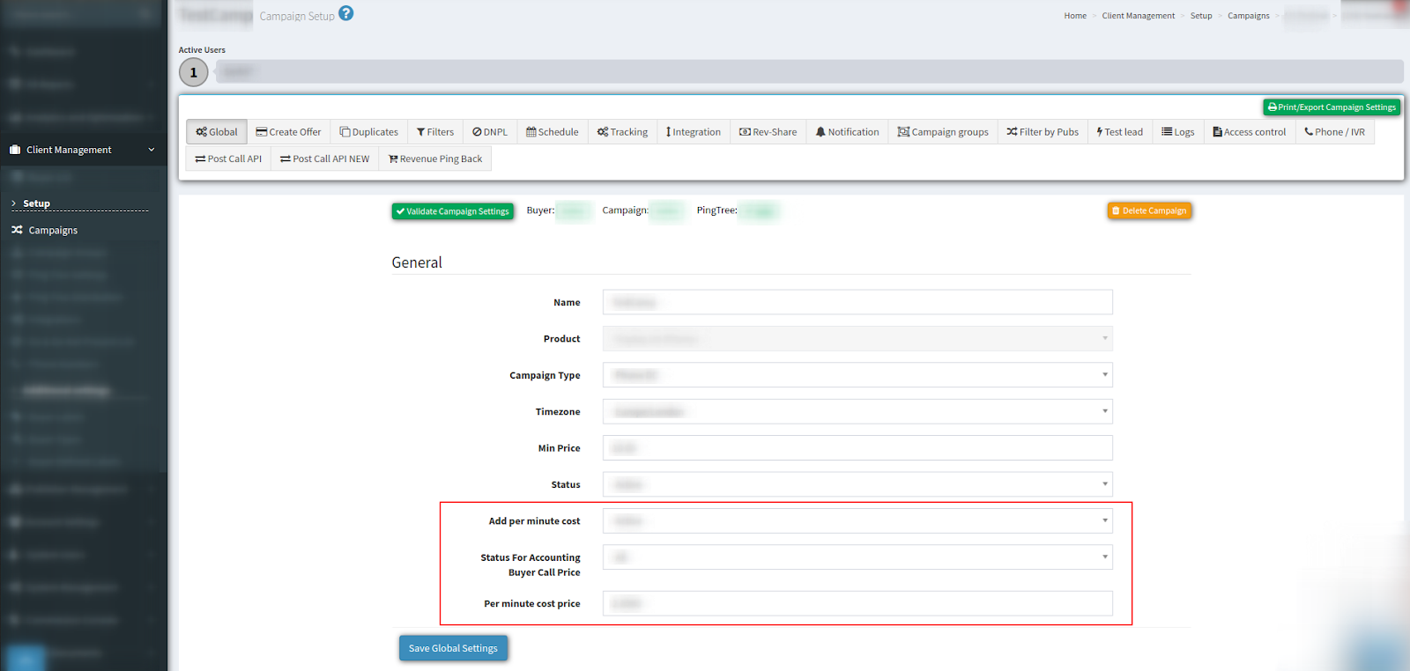Open the Campaign Type dropdown
The height and width of the screenshot is (671, 1410).
[857, 375]
